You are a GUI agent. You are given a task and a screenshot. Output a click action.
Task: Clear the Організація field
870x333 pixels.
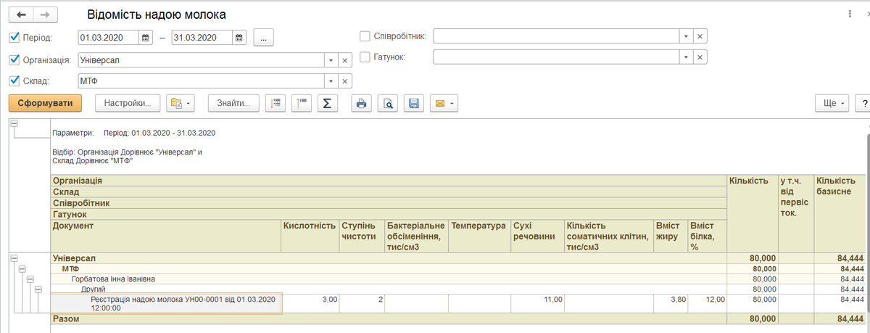tap(345, 60)
